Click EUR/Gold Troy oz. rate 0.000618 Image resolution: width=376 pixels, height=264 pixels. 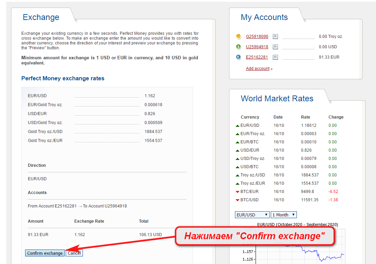point(153,105)
